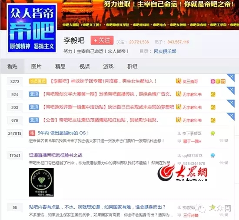Click the crown icon beside 英三嘉哥

(179, 81)
